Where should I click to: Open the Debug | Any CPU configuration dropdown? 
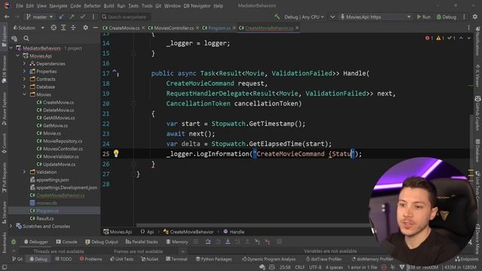(304, 17)
